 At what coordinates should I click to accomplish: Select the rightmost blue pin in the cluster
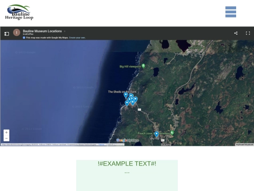tap(136, 99)
